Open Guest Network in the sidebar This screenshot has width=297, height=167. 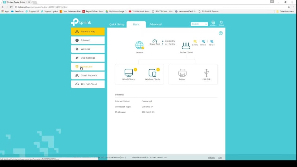[x=88, y=75]
